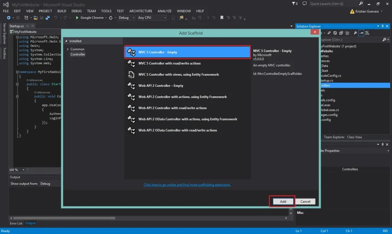The height and width of the screenshot is (234, 392).
Task: Click the browser Refresh toolbar icon
Action: (111, 18)
